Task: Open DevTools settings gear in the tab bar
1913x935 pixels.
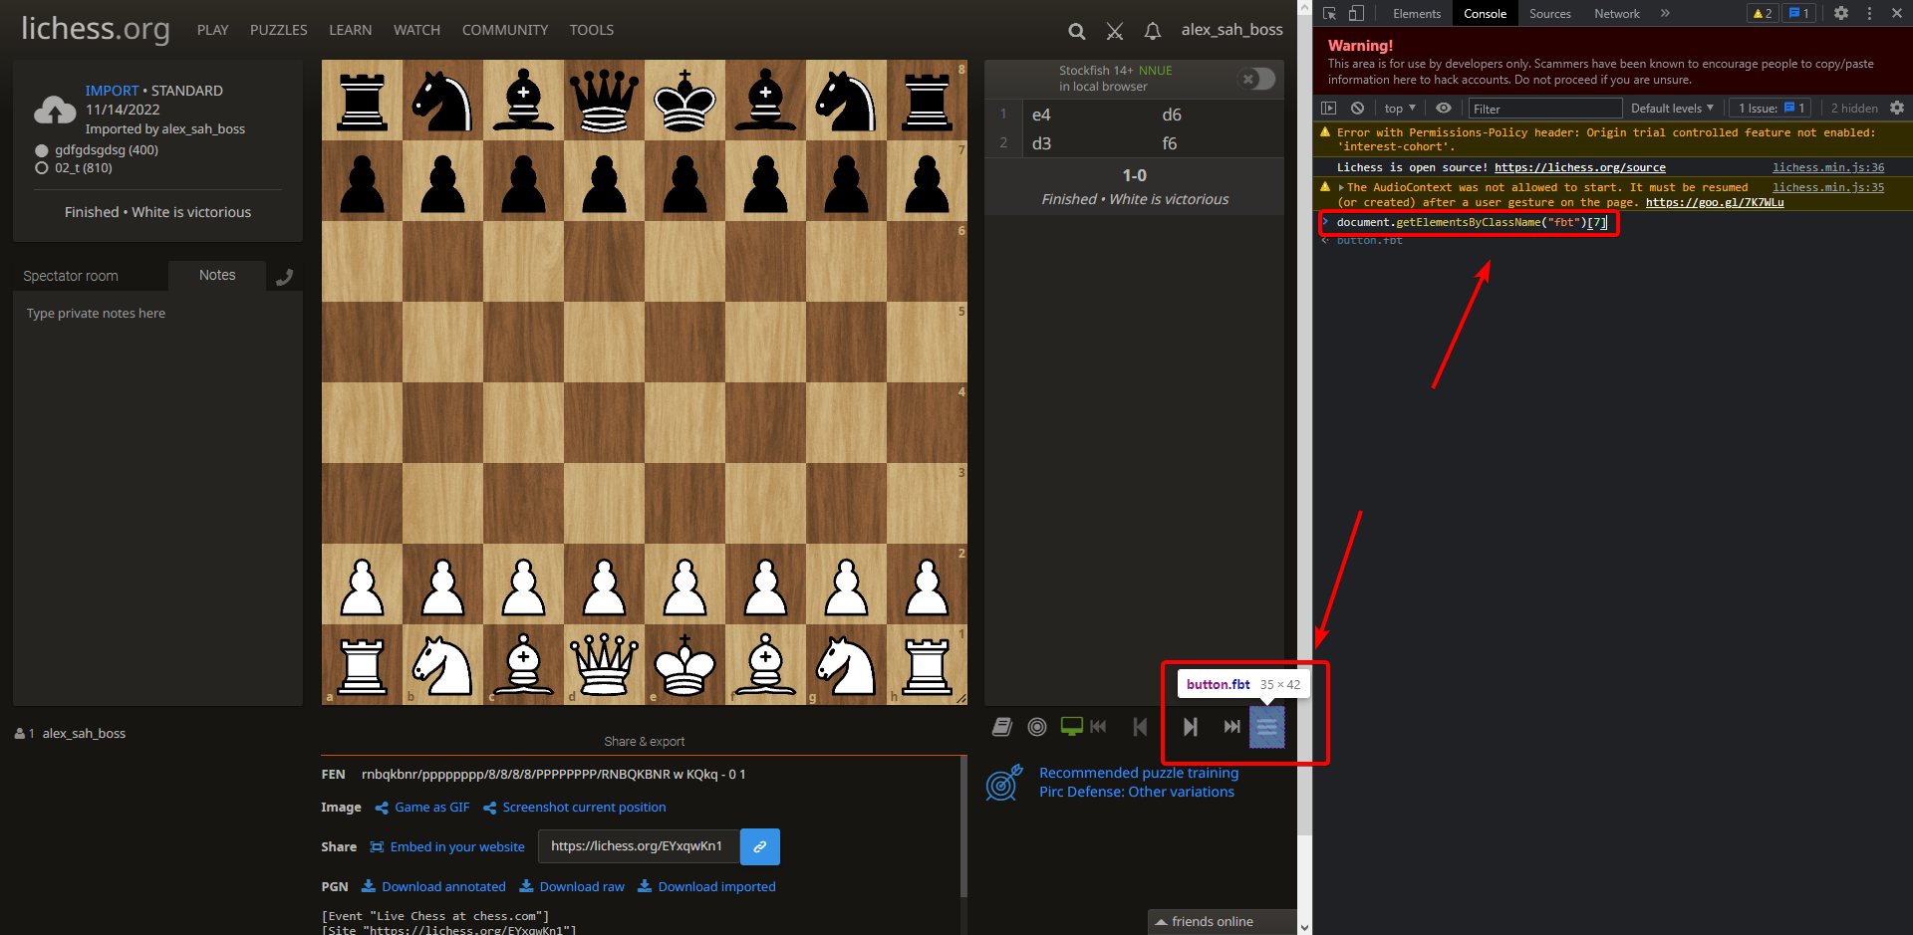Action: click(1841, 13)
